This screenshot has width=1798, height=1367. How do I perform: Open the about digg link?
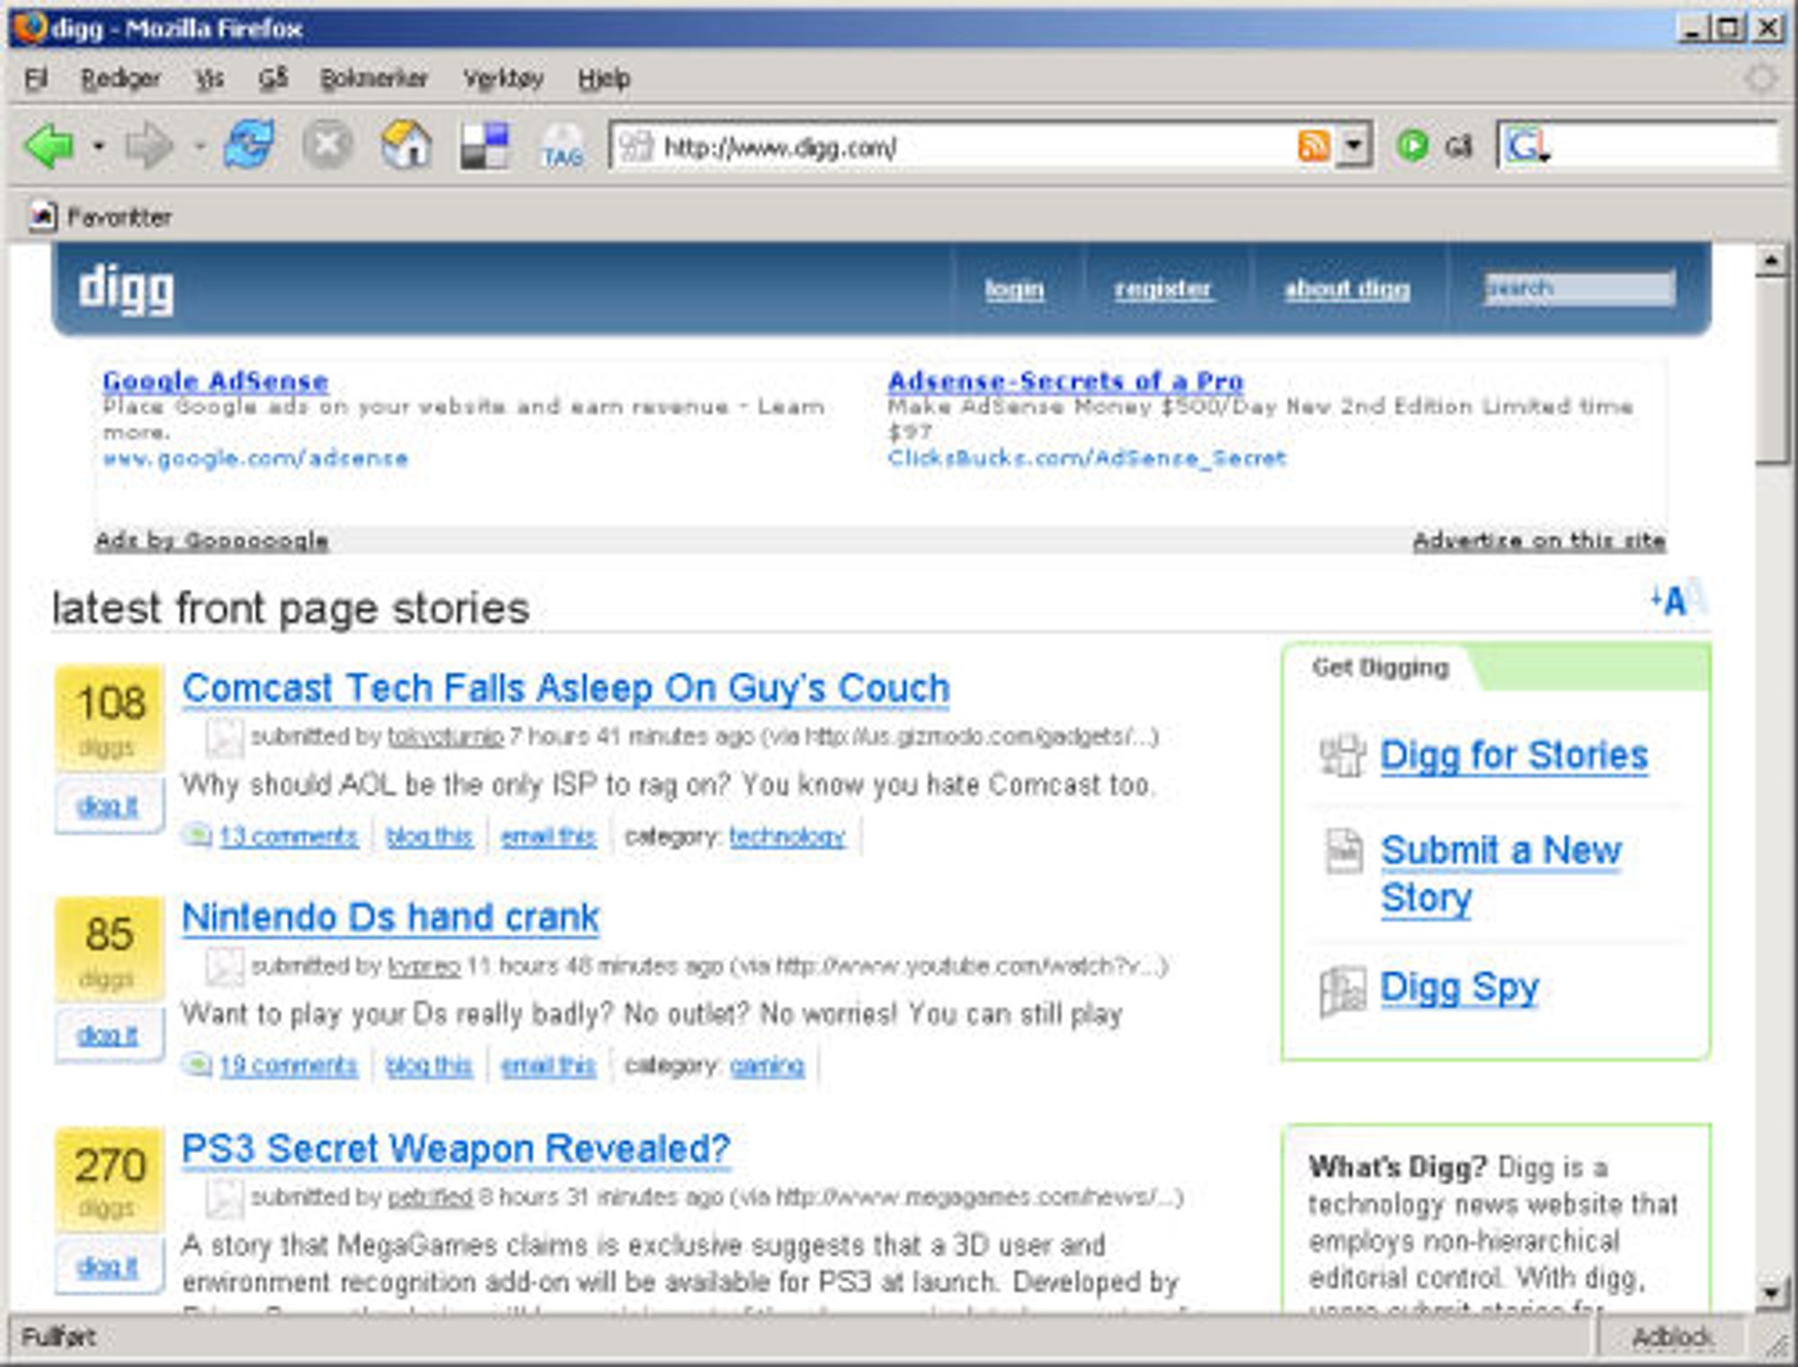1348,289
